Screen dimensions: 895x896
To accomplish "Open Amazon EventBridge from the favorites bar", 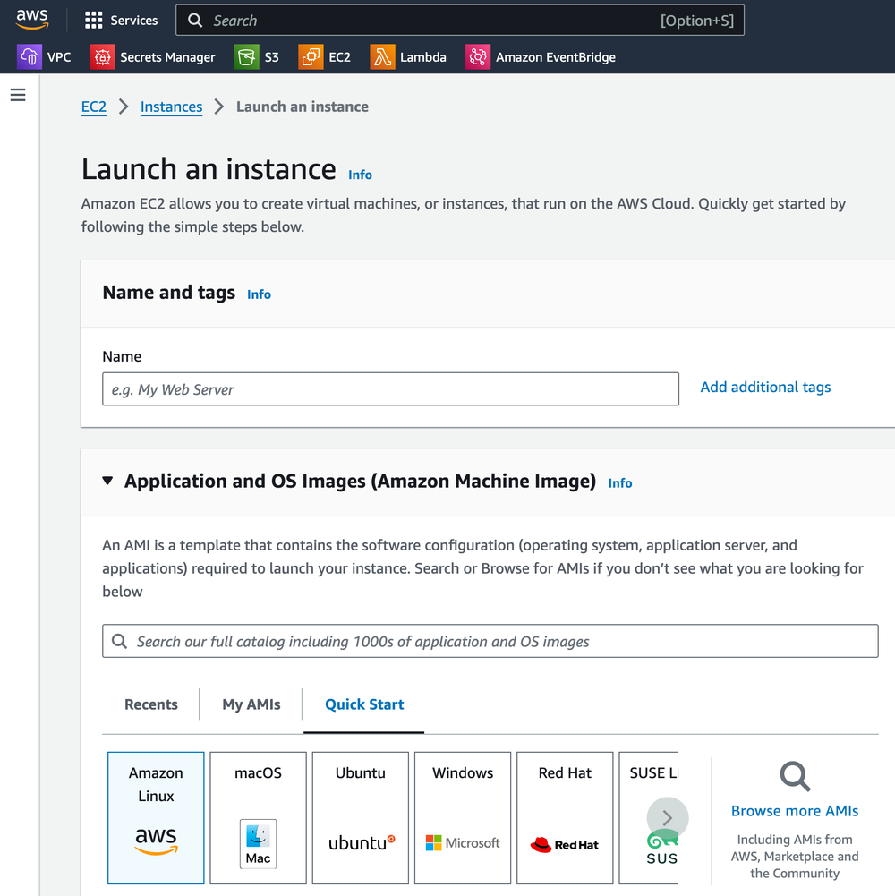I will click(x=541, y=56).
